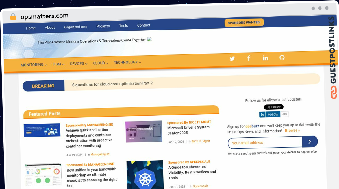Screen dimensions: 339x189
Task: Open the Facebook social icon
Action: pos(249,58)
